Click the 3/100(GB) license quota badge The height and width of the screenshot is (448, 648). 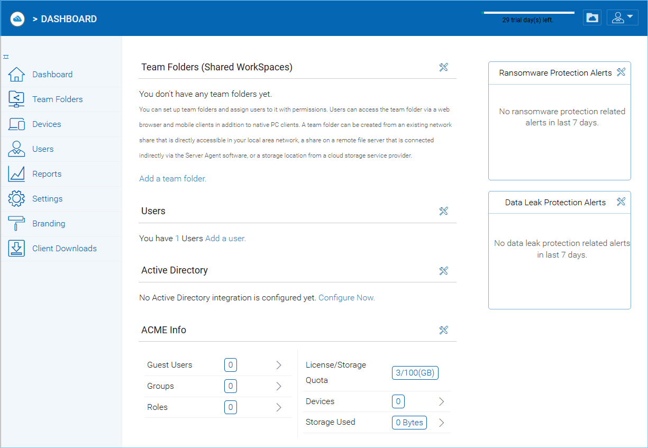(x=415, y=373)
